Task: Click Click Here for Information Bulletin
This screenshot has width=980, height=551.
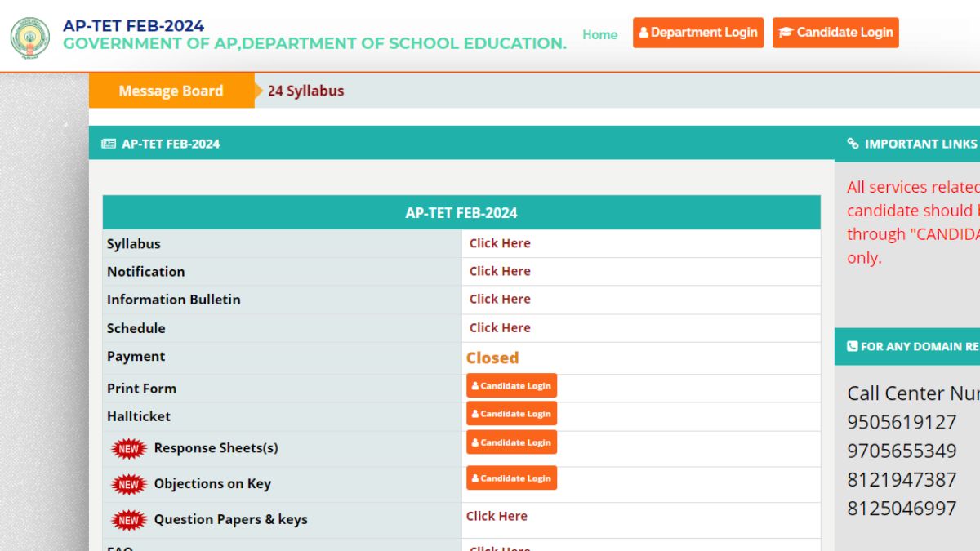Action: click(x=500, y=299)
